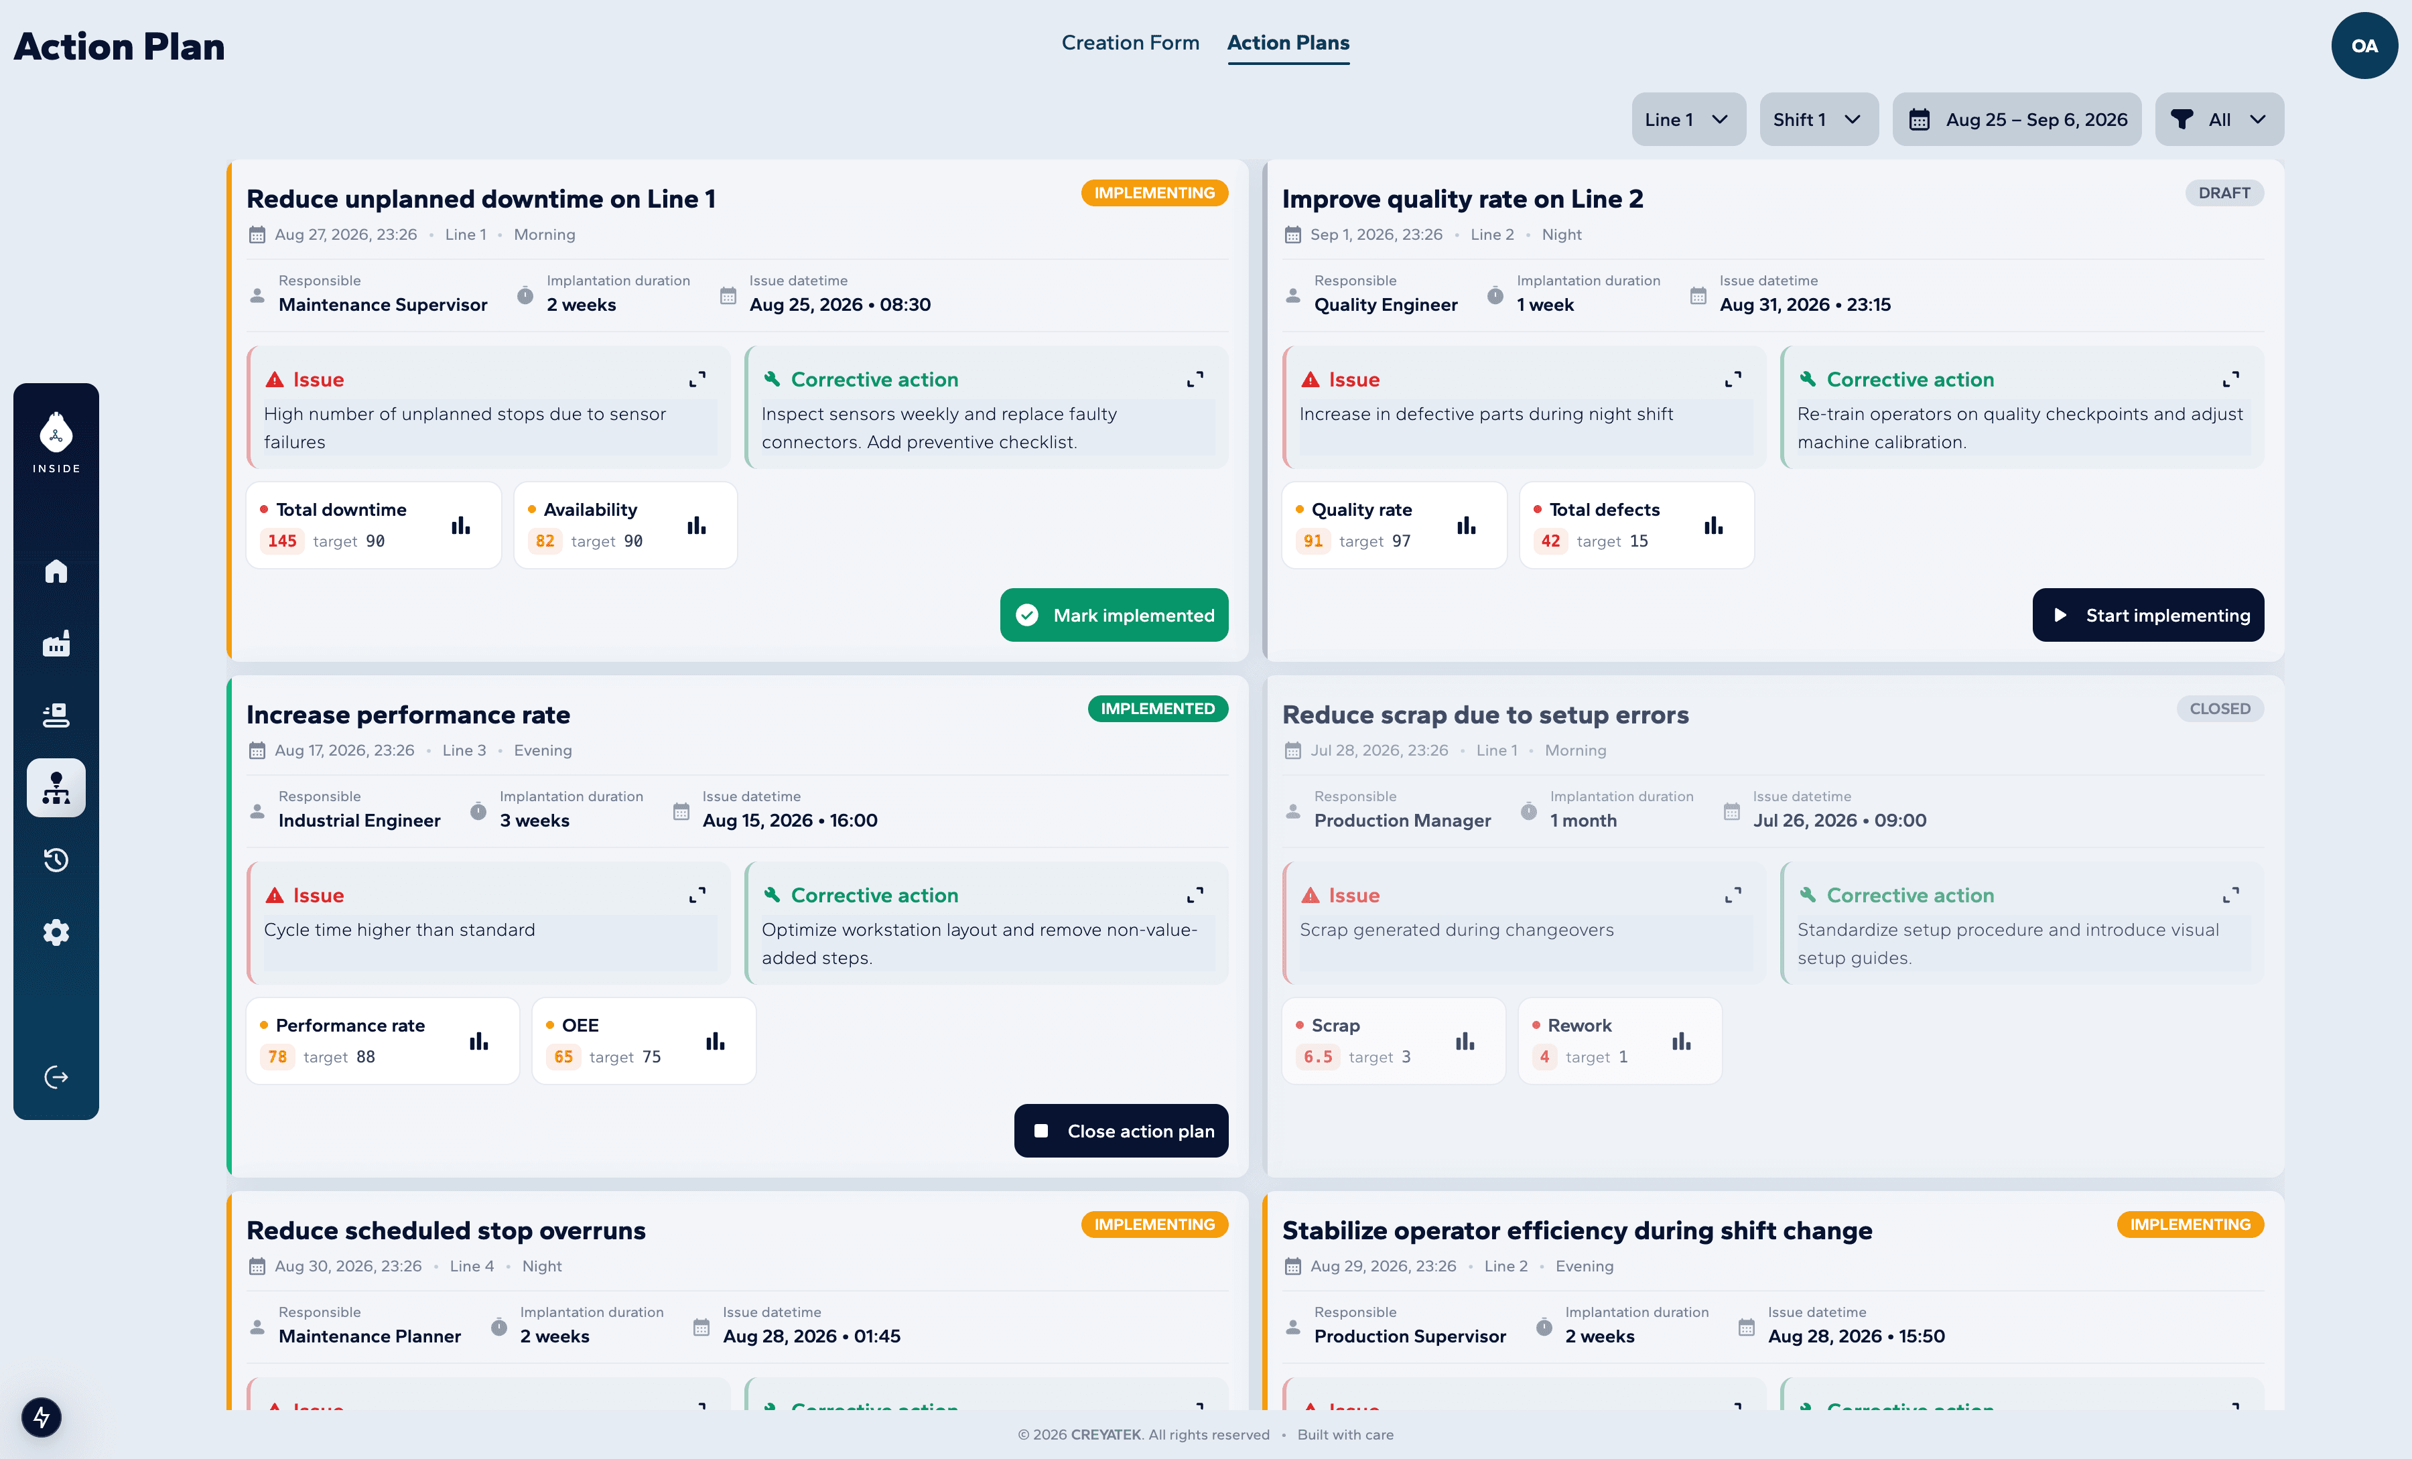Viewport: 2412px width, 1459px height.
Task: Open the Line 1 filter dropdown
Action: pyautogui.click(x=1688, y=119)
